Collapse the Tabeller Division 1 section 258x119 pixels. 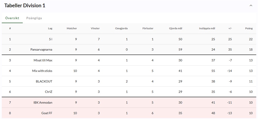[251, 5]
